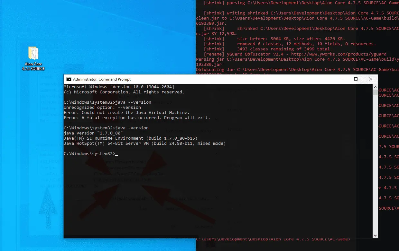Viewport: 399px width, 251px height.
Task: Click the empty system32 prompt with the cursor
Action: click(x=91, y=154)
